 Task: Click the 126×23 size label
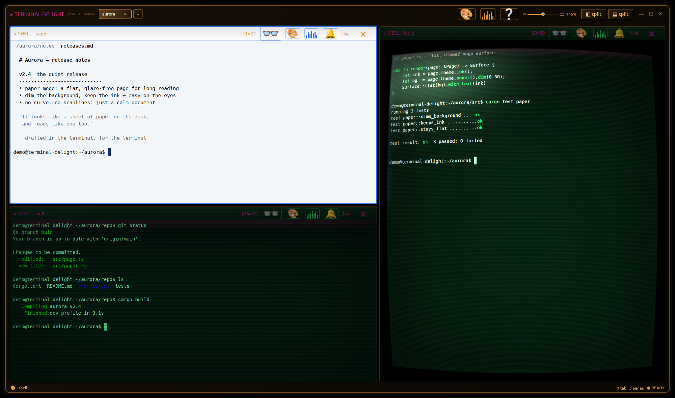coord(249,214)
